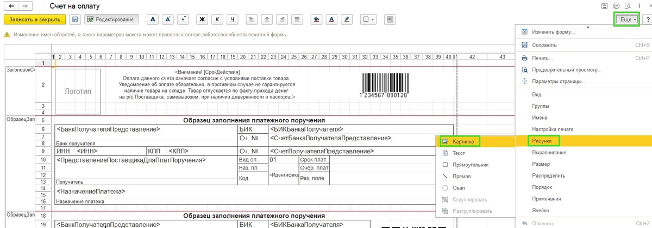
Task: Select Изменить форму... menu item
Action: click(584, 32)
